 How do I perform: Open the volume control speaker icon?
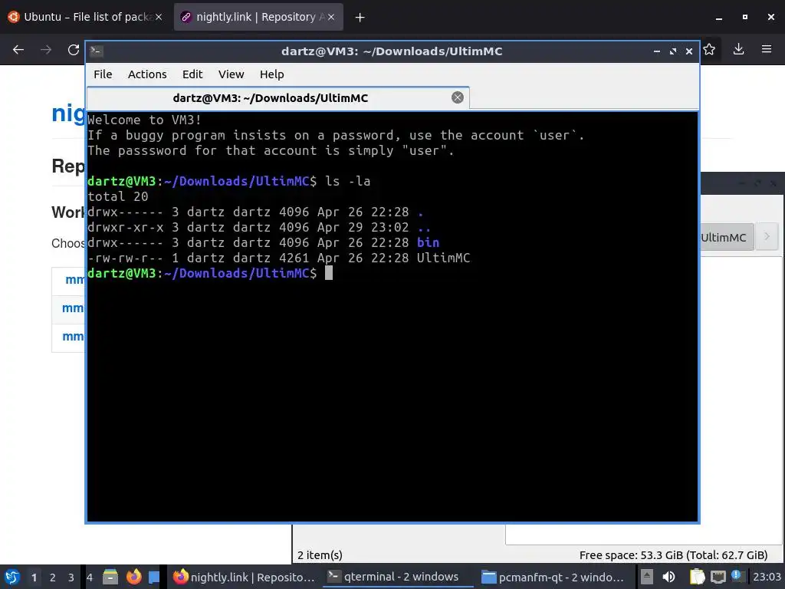668,577
